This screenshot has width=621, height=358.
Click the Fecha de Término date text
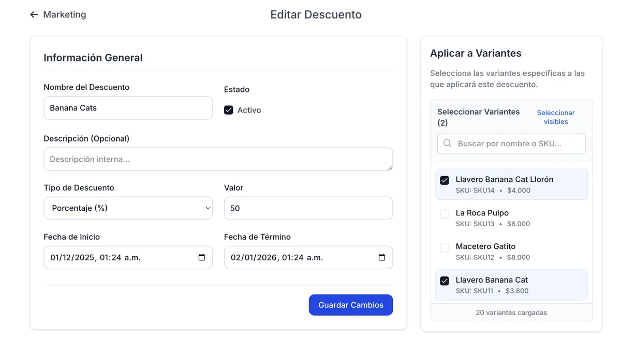pos(276,258)
